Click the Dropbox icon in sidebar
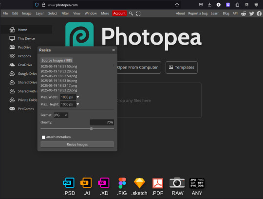The image size is (263, 199). click(x=12, y=56)
